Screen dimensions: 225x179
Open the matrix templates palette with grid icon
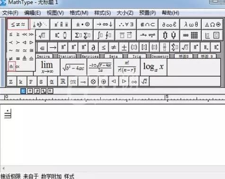click(190, 35)
